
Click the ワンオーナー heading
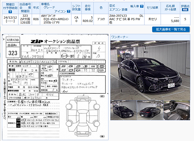[x=120, y=37]
